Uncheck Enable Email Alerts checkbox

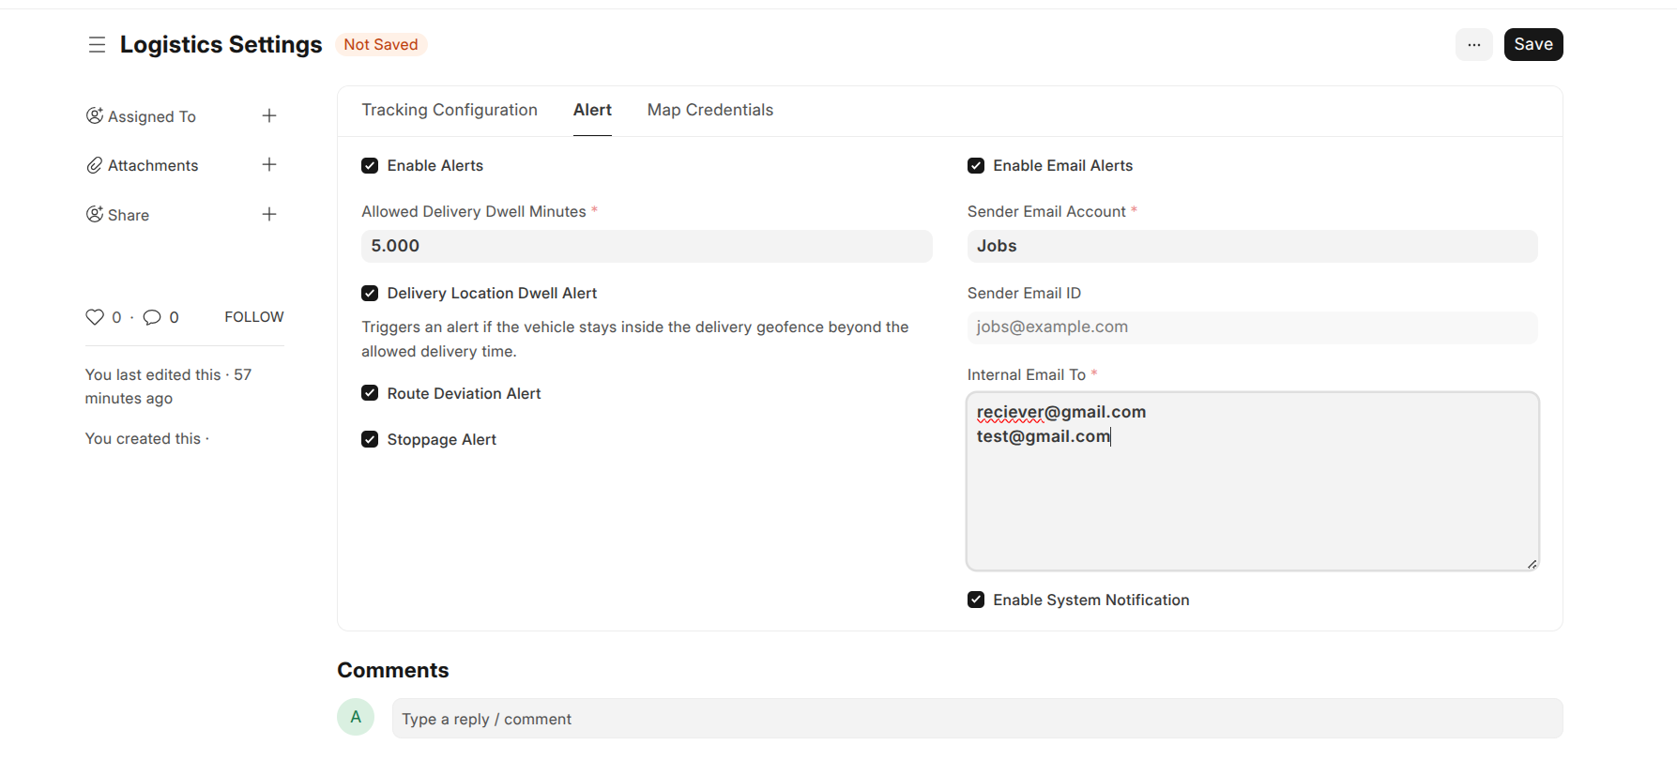[976, 166]
